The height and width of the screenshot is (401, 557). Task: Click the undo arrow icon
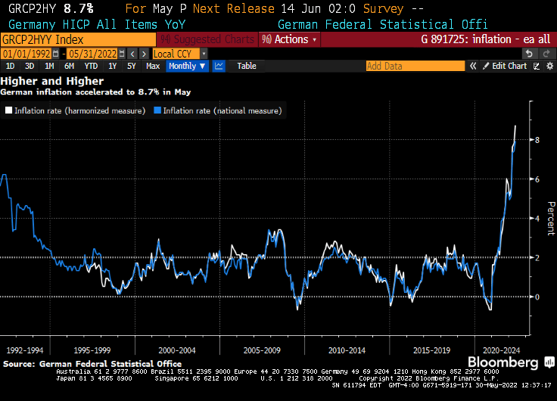[529, 53]
